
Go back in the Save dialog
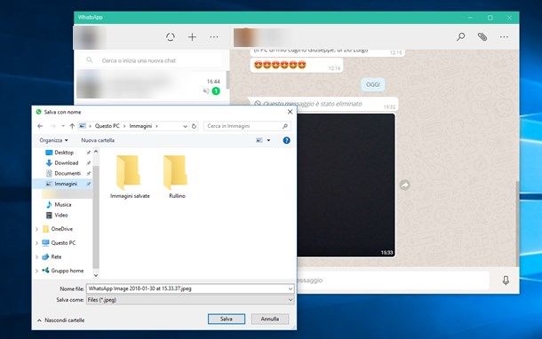[40, 126]
